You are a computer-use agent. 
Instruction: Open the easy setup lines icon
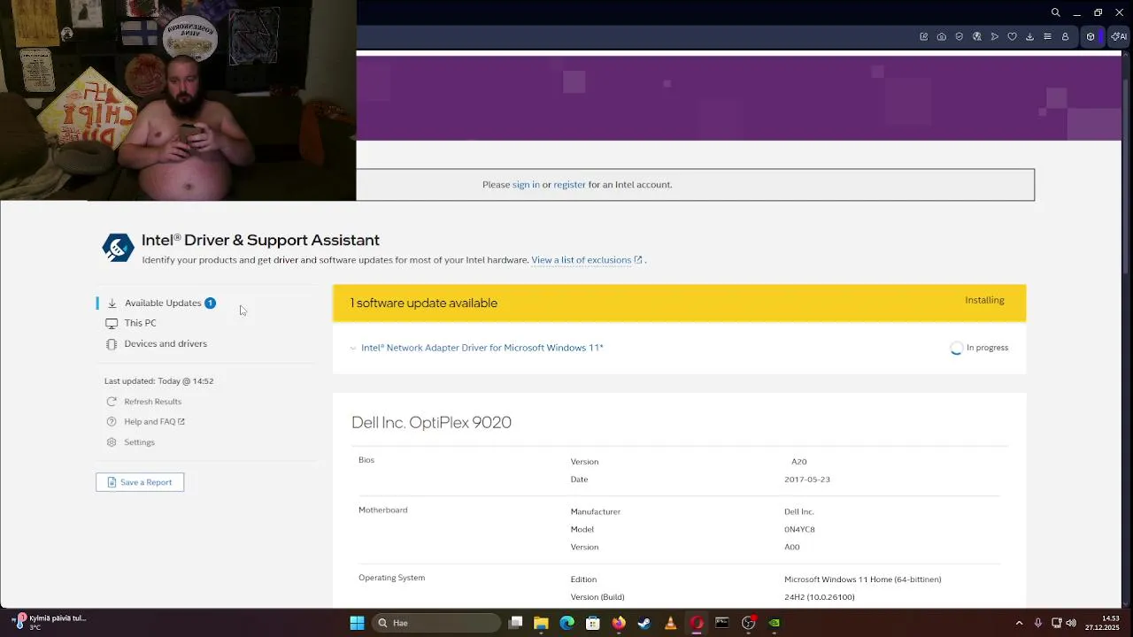coord(1047,36)
